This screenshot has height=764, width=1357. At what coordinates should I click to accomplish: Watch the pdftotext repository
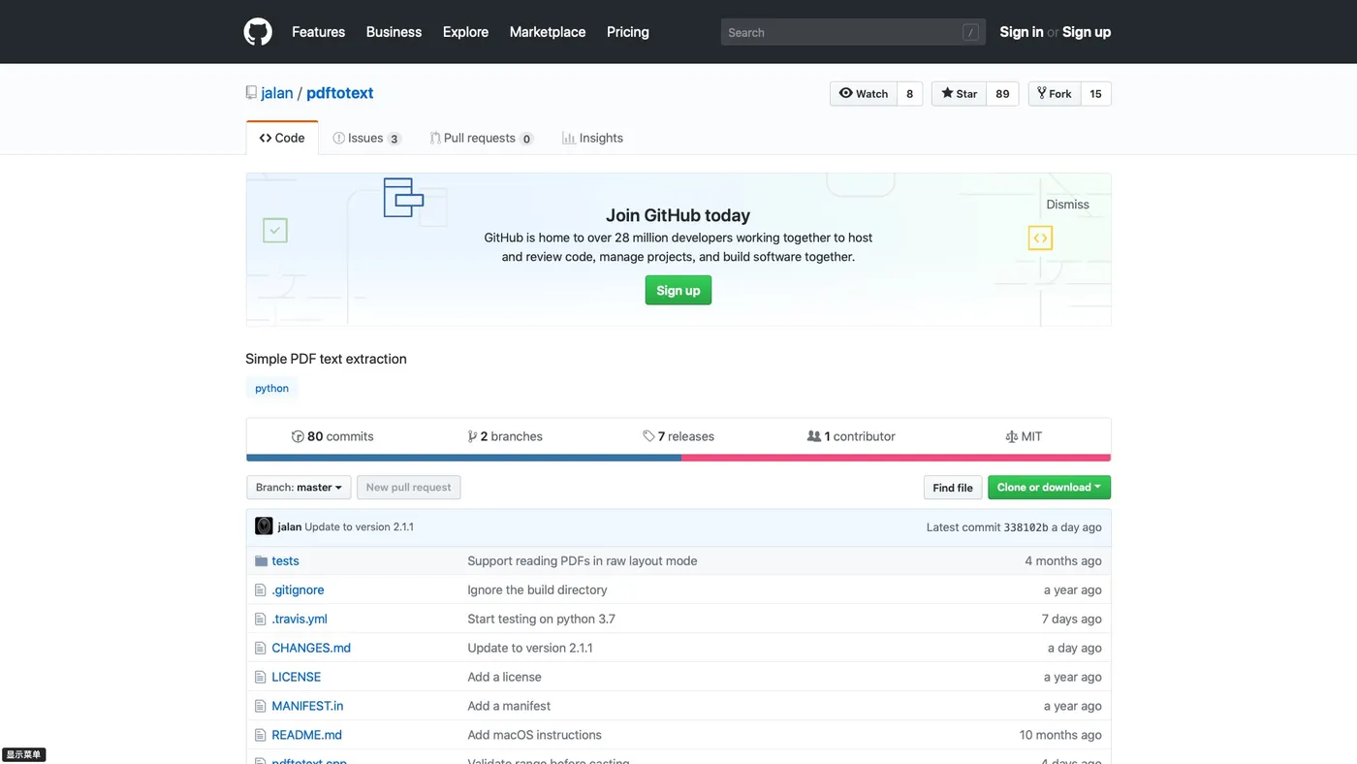pos(864,94)
